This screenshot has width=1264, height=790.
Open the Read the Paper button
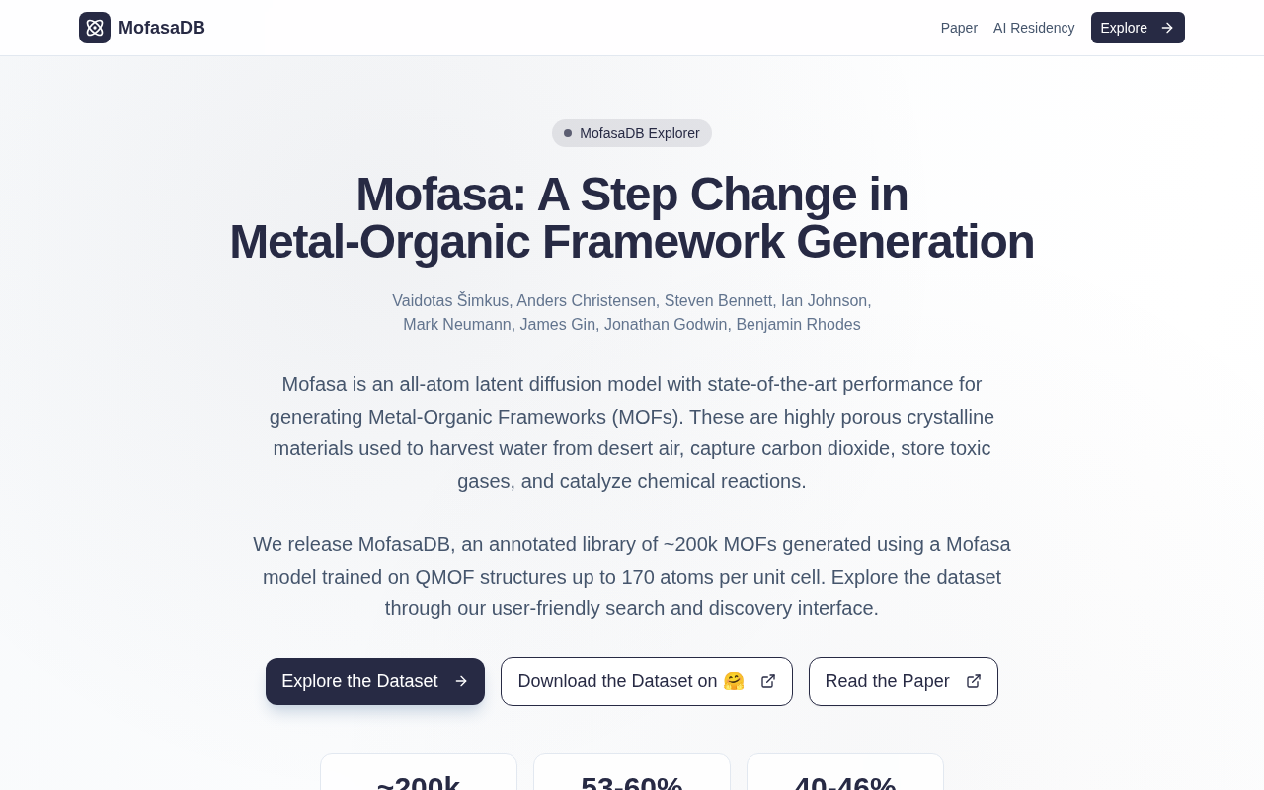click(x=888, y=681)
